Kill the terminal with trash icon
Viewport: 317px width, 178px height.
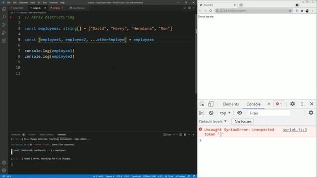coord(185,134)
